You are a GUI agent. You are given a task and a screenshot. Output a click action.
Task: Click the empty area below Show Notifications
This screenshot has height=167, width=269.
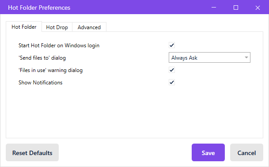(134, 112)
